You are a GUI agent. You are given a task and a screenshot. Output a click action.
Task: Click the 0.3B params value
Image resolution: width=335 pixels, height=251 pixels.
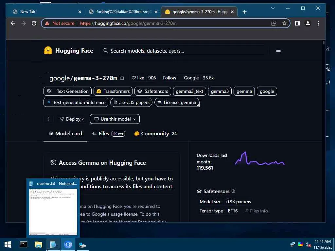click(x=238, y=202)
